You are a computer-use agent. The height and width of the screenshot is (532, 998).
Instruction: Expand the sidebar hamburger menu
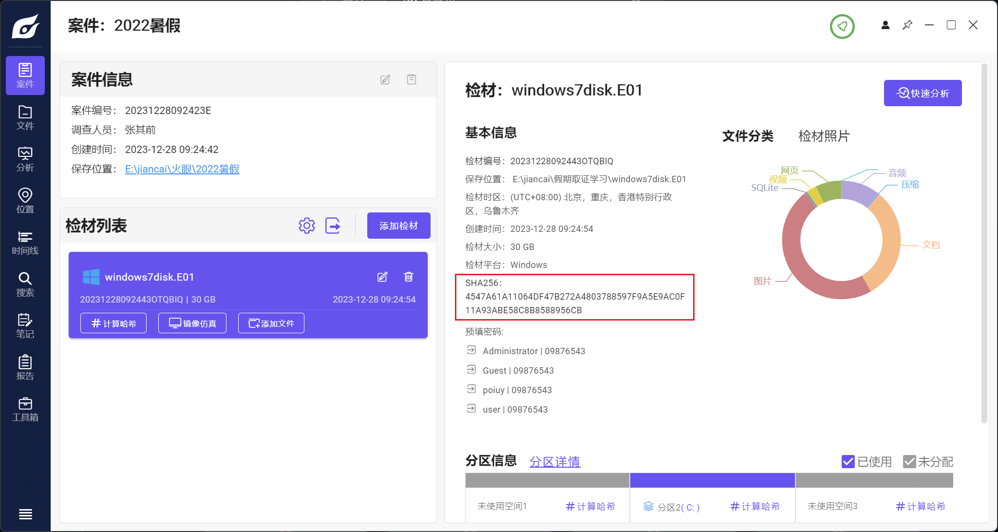(x=25, y=514)
